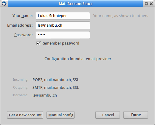Click the Configuration found status message
The width and height of the screenshot is (155, 125).
coord(78,59)
